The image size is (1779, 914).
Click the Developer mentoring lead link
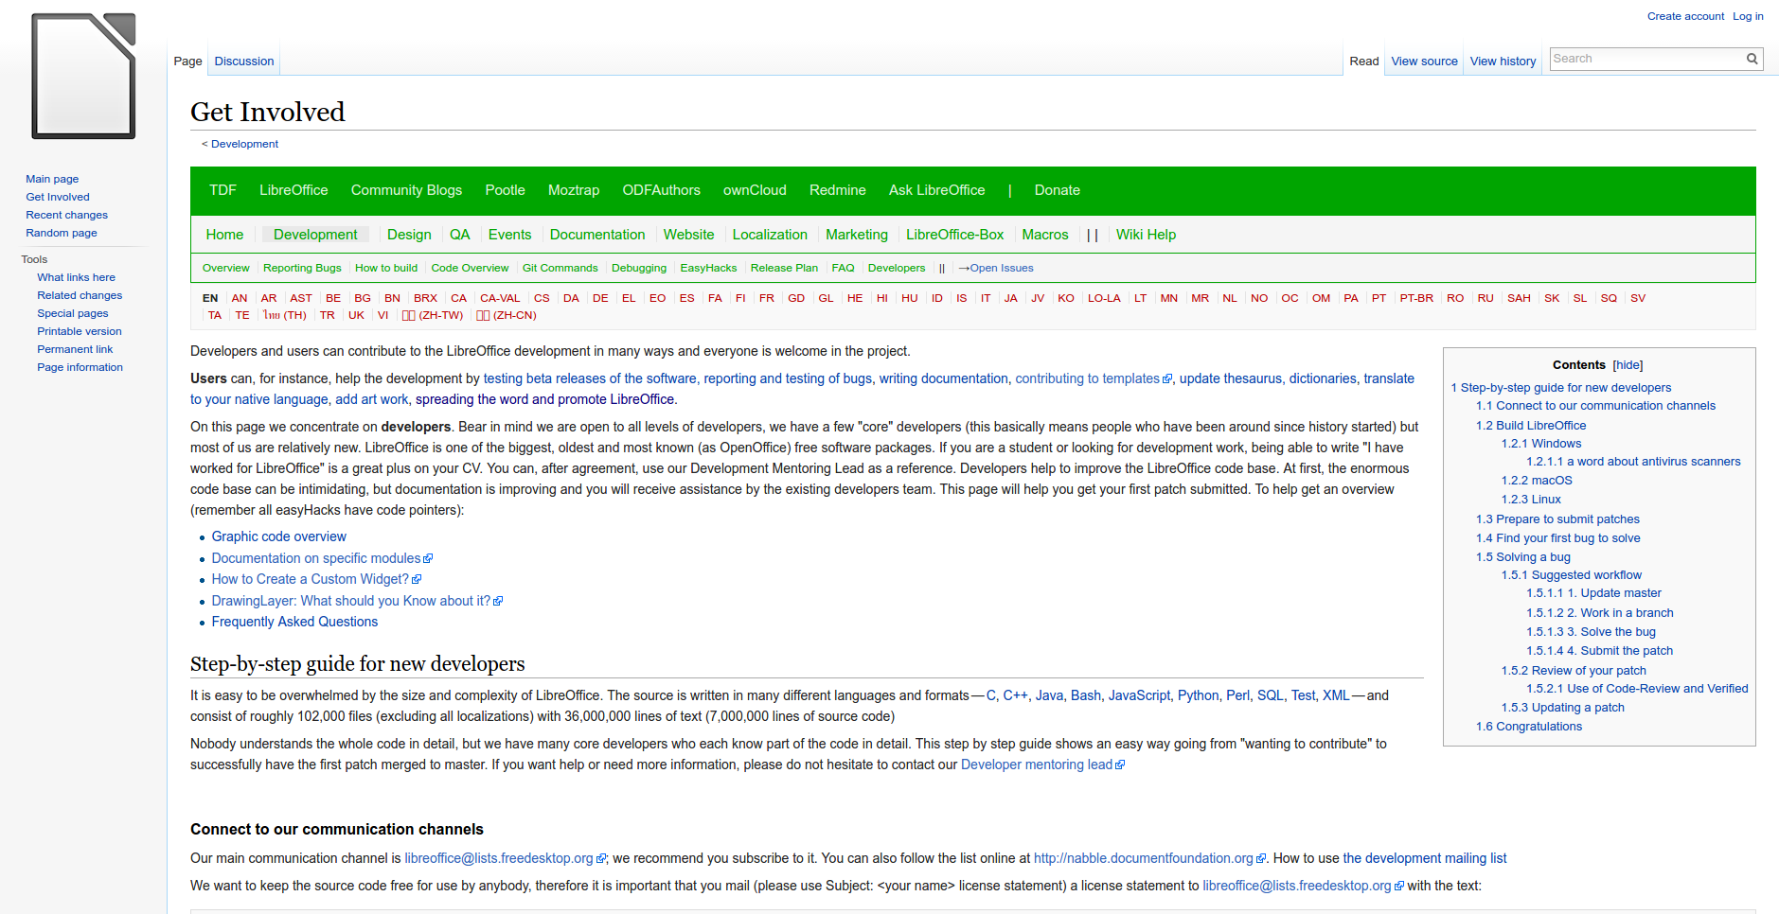pyautogui.click(x=1037, y=765)
